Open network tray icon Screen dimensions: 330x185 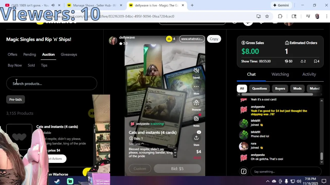[x=293, y=181]
